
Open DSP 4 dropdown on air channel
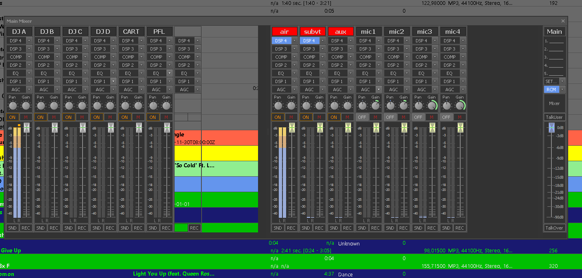(294, 41)
